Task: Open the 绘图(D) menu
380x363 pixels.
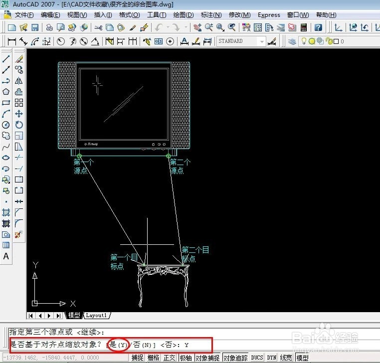Action: pos(184,15)
